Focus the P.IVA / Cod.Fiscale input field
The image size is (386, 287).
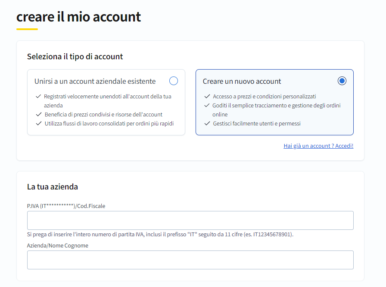tap(190, 220)
